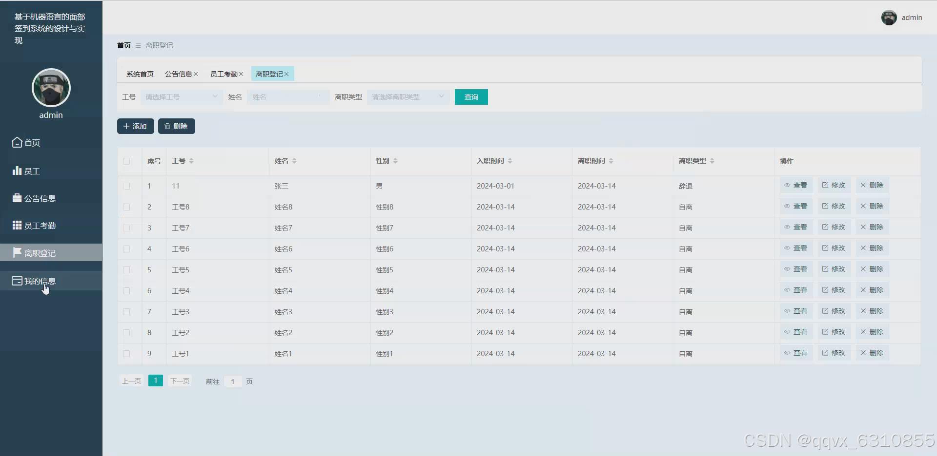Sort by 离职时间 column using sort arrows
Viewport: 937px width, 456px height.
(611, 161)
